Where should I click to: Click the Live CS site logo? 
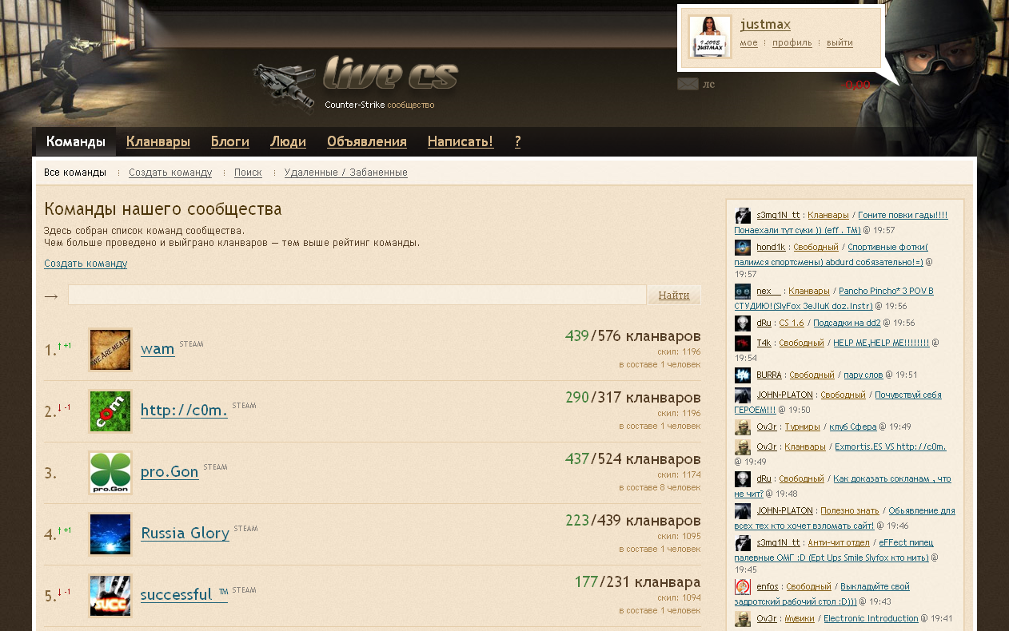coord(355,85)
